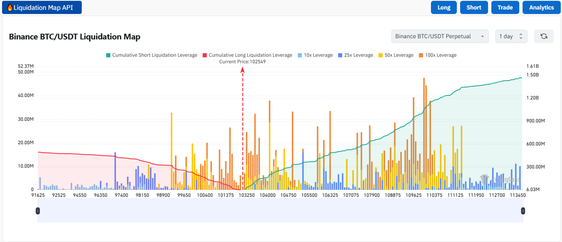Click the fire icon in Liquidation Map API
The width and height of the screenshot is (562, 242).
point(10,7)
